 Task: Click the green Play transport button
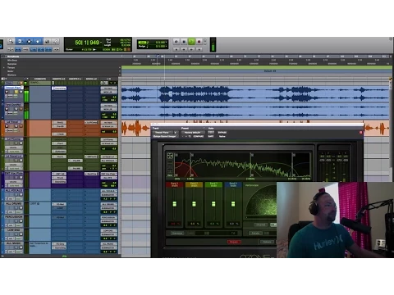click(x=191, y=42)
